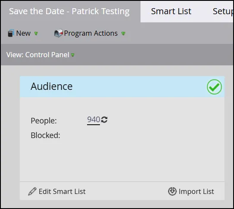Click the Program Actions mailbox icon
This screenshot has width=234, height=209.
tap(58, 33)
